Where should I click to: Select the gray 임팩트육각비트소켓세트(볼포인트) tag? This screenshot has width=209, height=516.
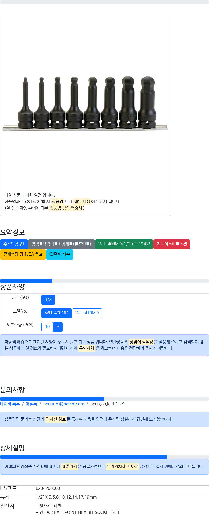pos(61,244)
